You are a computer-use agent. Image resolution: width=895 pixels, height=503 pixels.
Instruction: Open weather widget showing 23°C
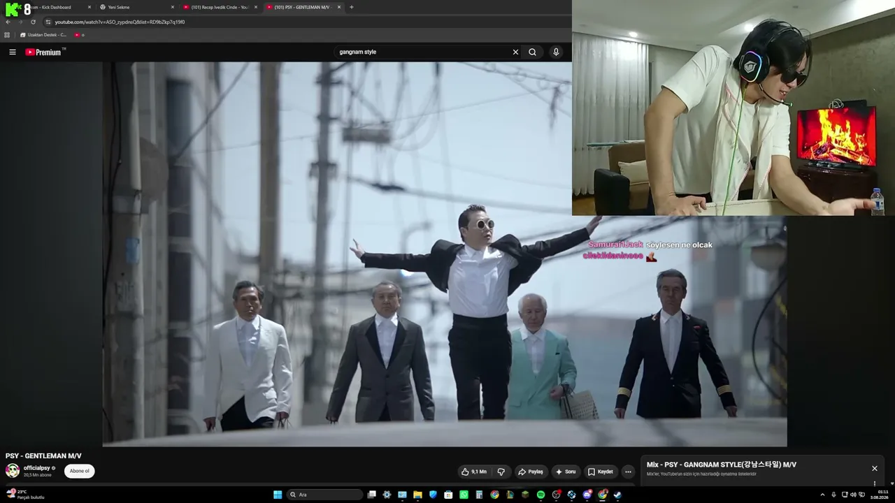click(25, 495)
